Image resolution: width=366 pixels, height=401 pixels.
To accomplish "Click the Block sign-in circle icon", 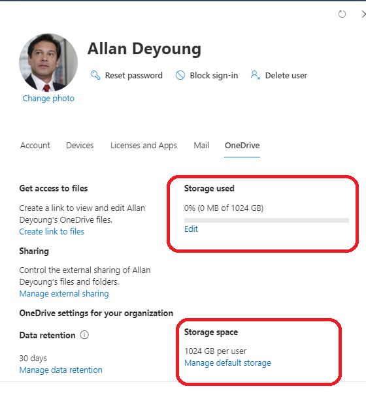I will [x=180, y=75].
